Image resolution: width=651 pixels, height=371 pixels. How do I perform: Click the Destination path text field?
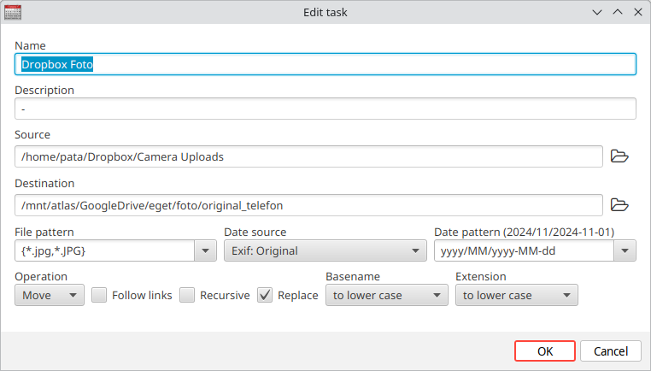click(309, 205)
